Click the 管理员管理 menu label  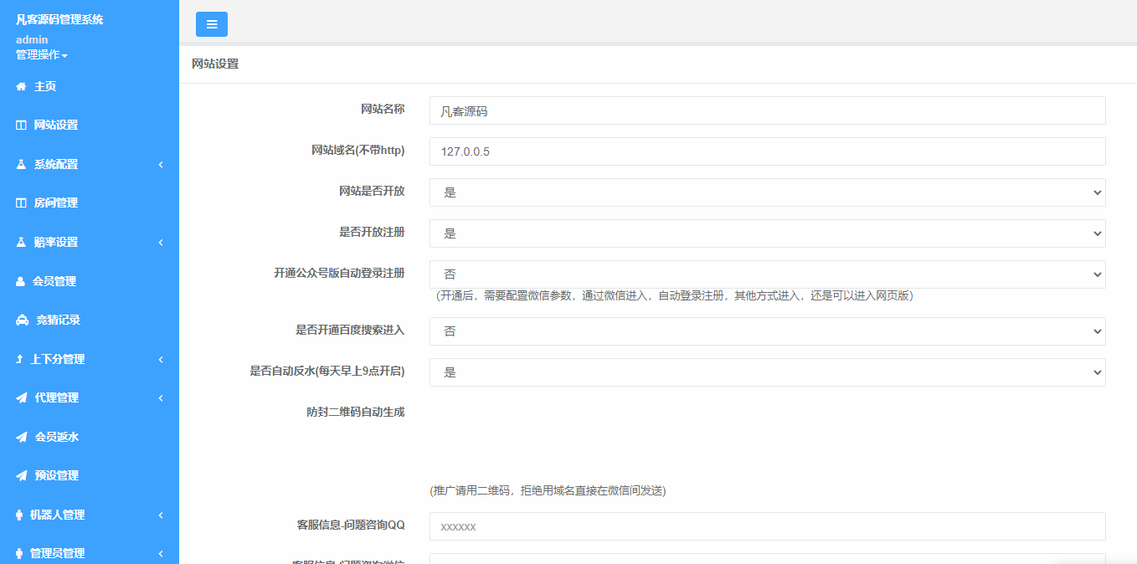58,554
